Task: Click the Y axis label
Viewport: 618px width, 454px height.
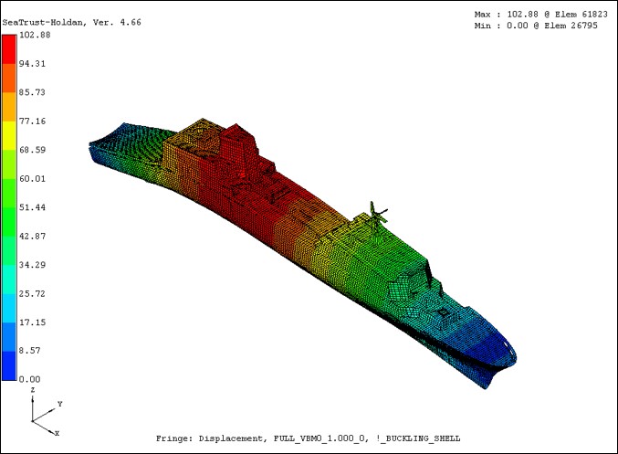Action: (60, 404)
